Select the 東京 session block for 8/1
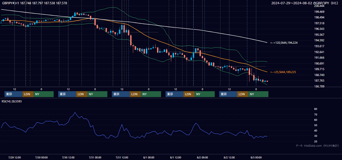The height and width of the screenshot is (160, 342). [174, 94]
